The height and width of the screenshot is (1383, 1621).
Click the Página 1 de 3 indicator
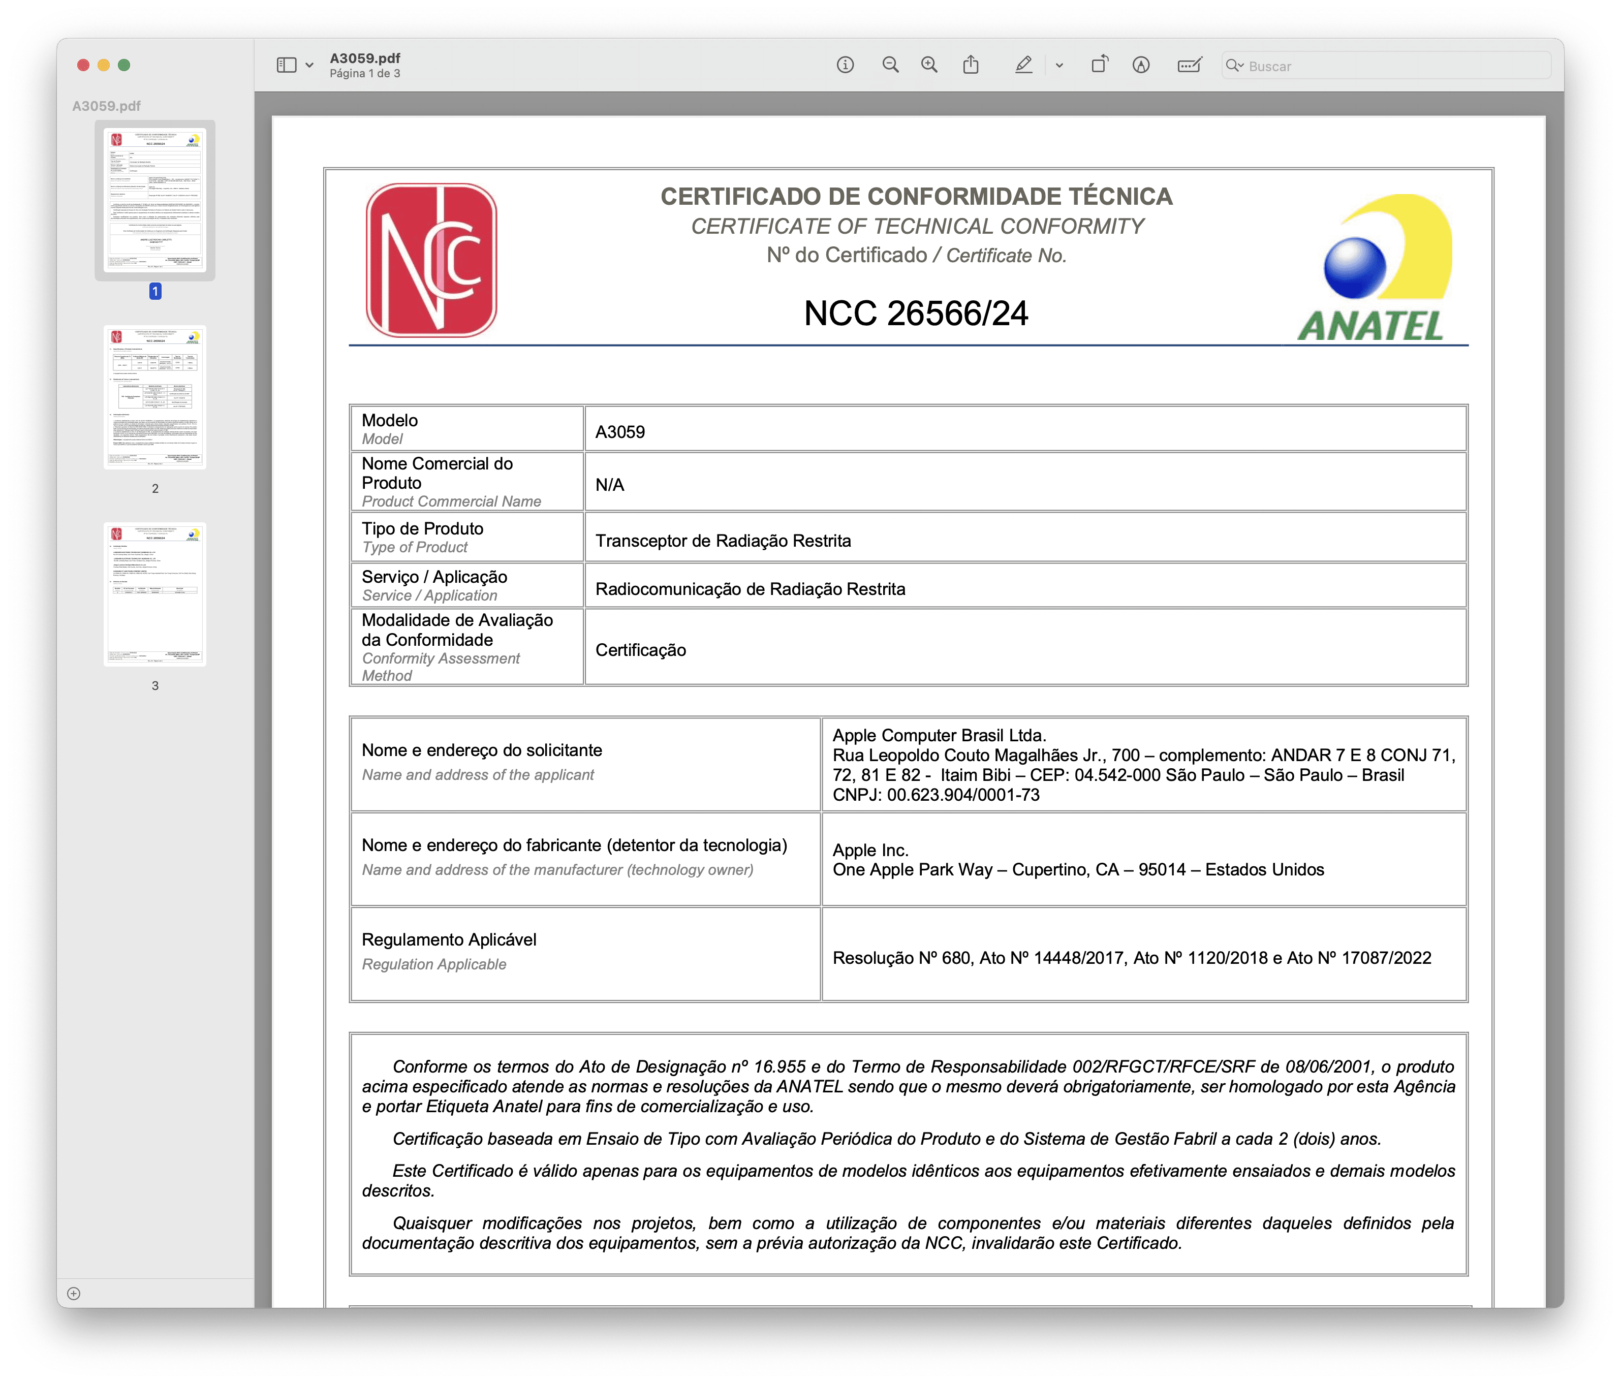click(365, 74)
